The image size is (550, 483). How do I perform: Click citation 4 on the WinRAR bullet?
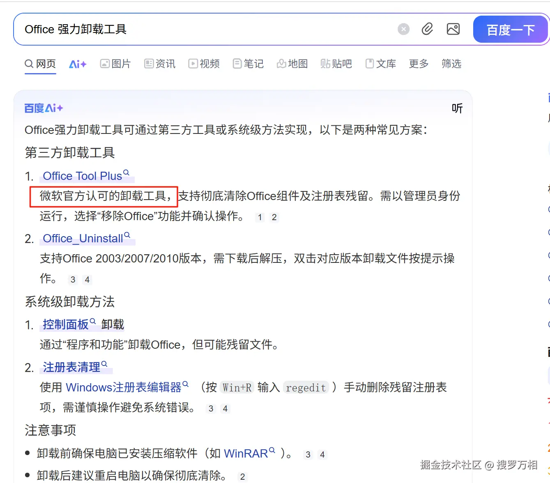click(x=322, y=455)
